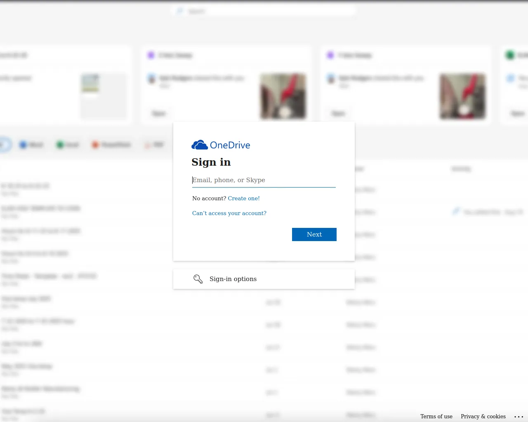
Task: Open the Privacy & cookies link
Action: [x=483, y=416]
